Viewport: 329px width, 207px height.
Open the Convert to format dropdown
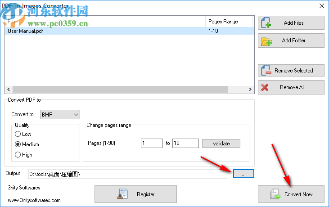(x=60, y=114)
